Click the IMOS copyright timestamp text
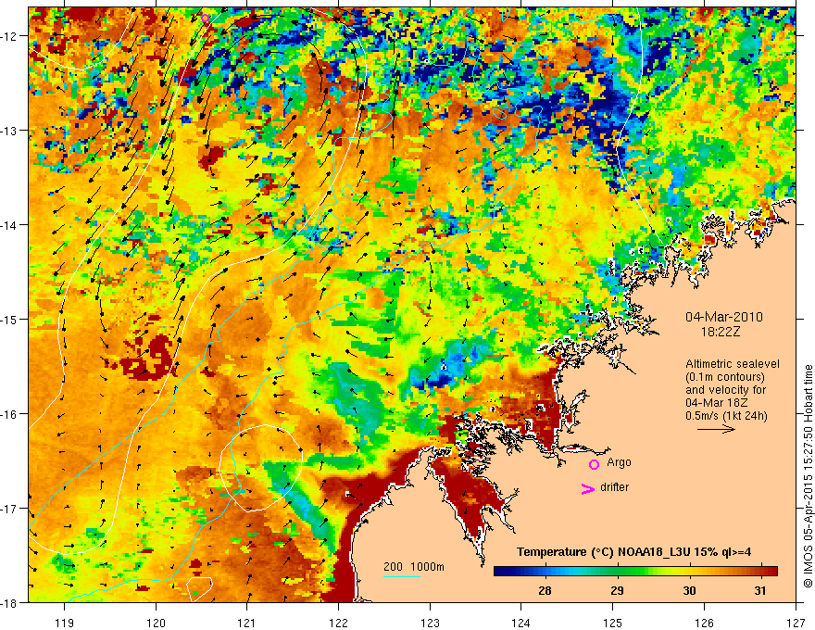 (x=808, y=477)
